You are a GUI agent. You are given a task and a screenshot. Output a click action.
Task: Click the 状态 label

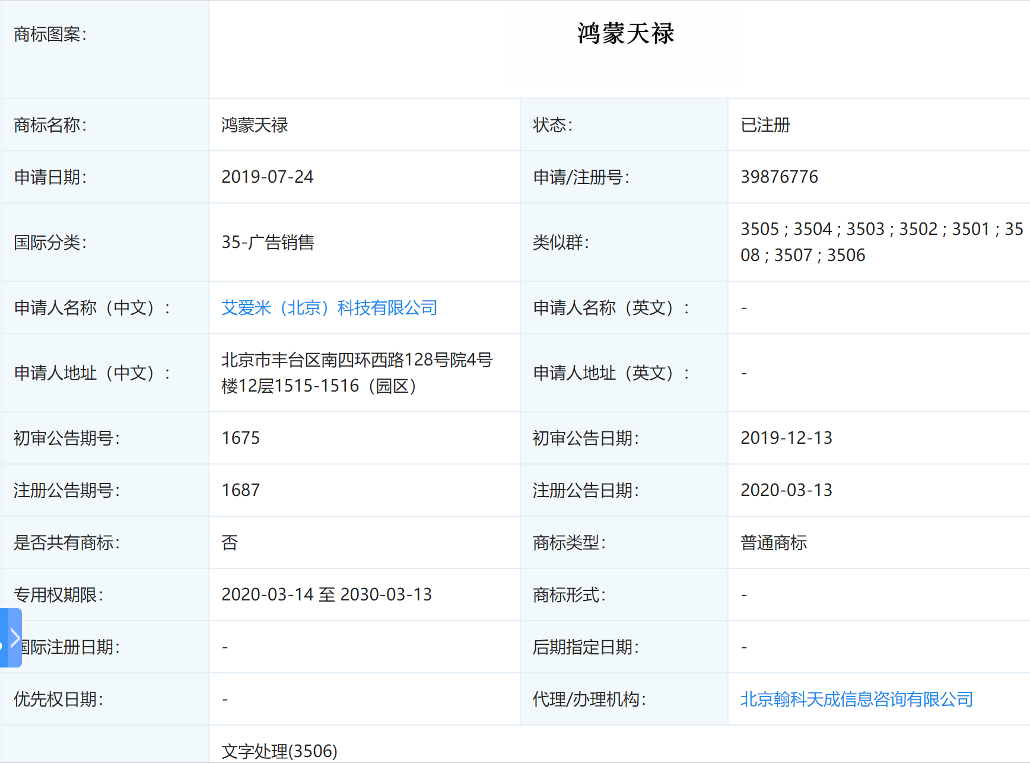tap(552, 125)
